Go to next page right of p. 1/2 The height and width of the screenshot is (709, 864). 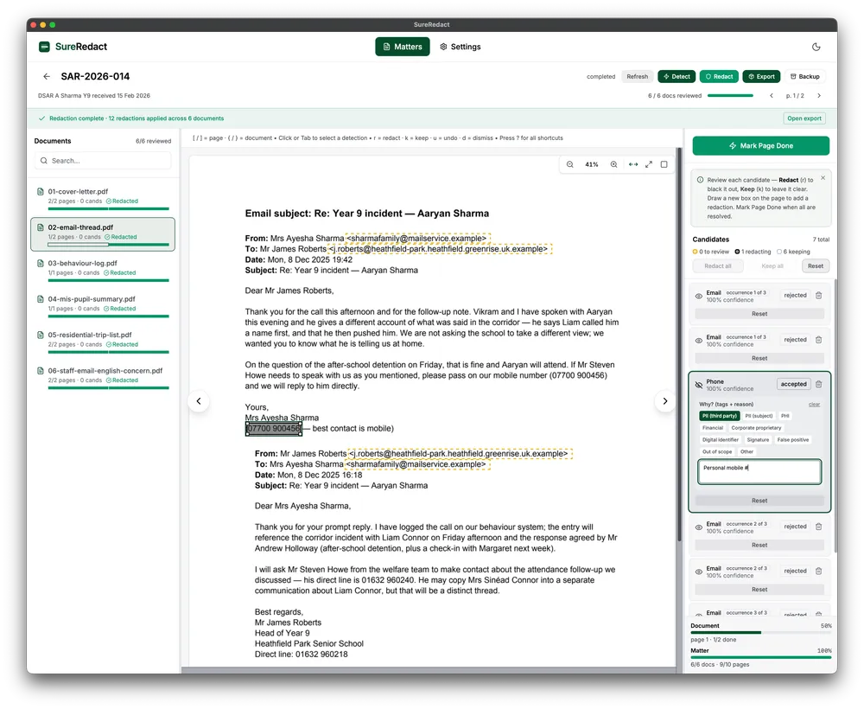pos(819,96)
